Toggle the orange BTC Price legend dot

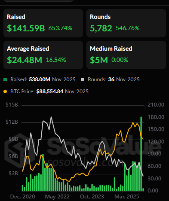click(5, 91)
